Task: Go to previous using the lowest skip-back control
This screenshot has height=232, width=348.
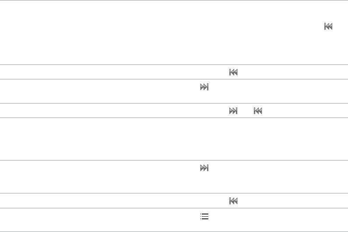Action: 233,201
